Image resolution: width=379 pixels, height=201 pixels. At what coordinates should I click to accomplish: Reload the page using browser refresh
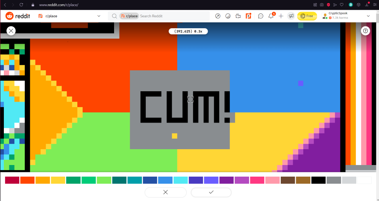[x=21, y=5]
